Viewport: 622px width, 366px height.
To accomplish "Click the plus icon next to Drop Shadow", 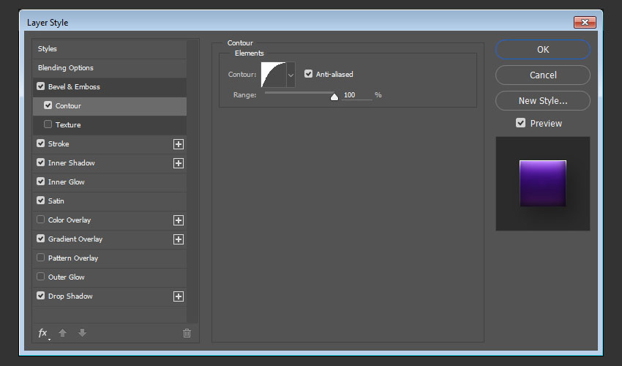I will pyautogui.click(x=178, y=296).
